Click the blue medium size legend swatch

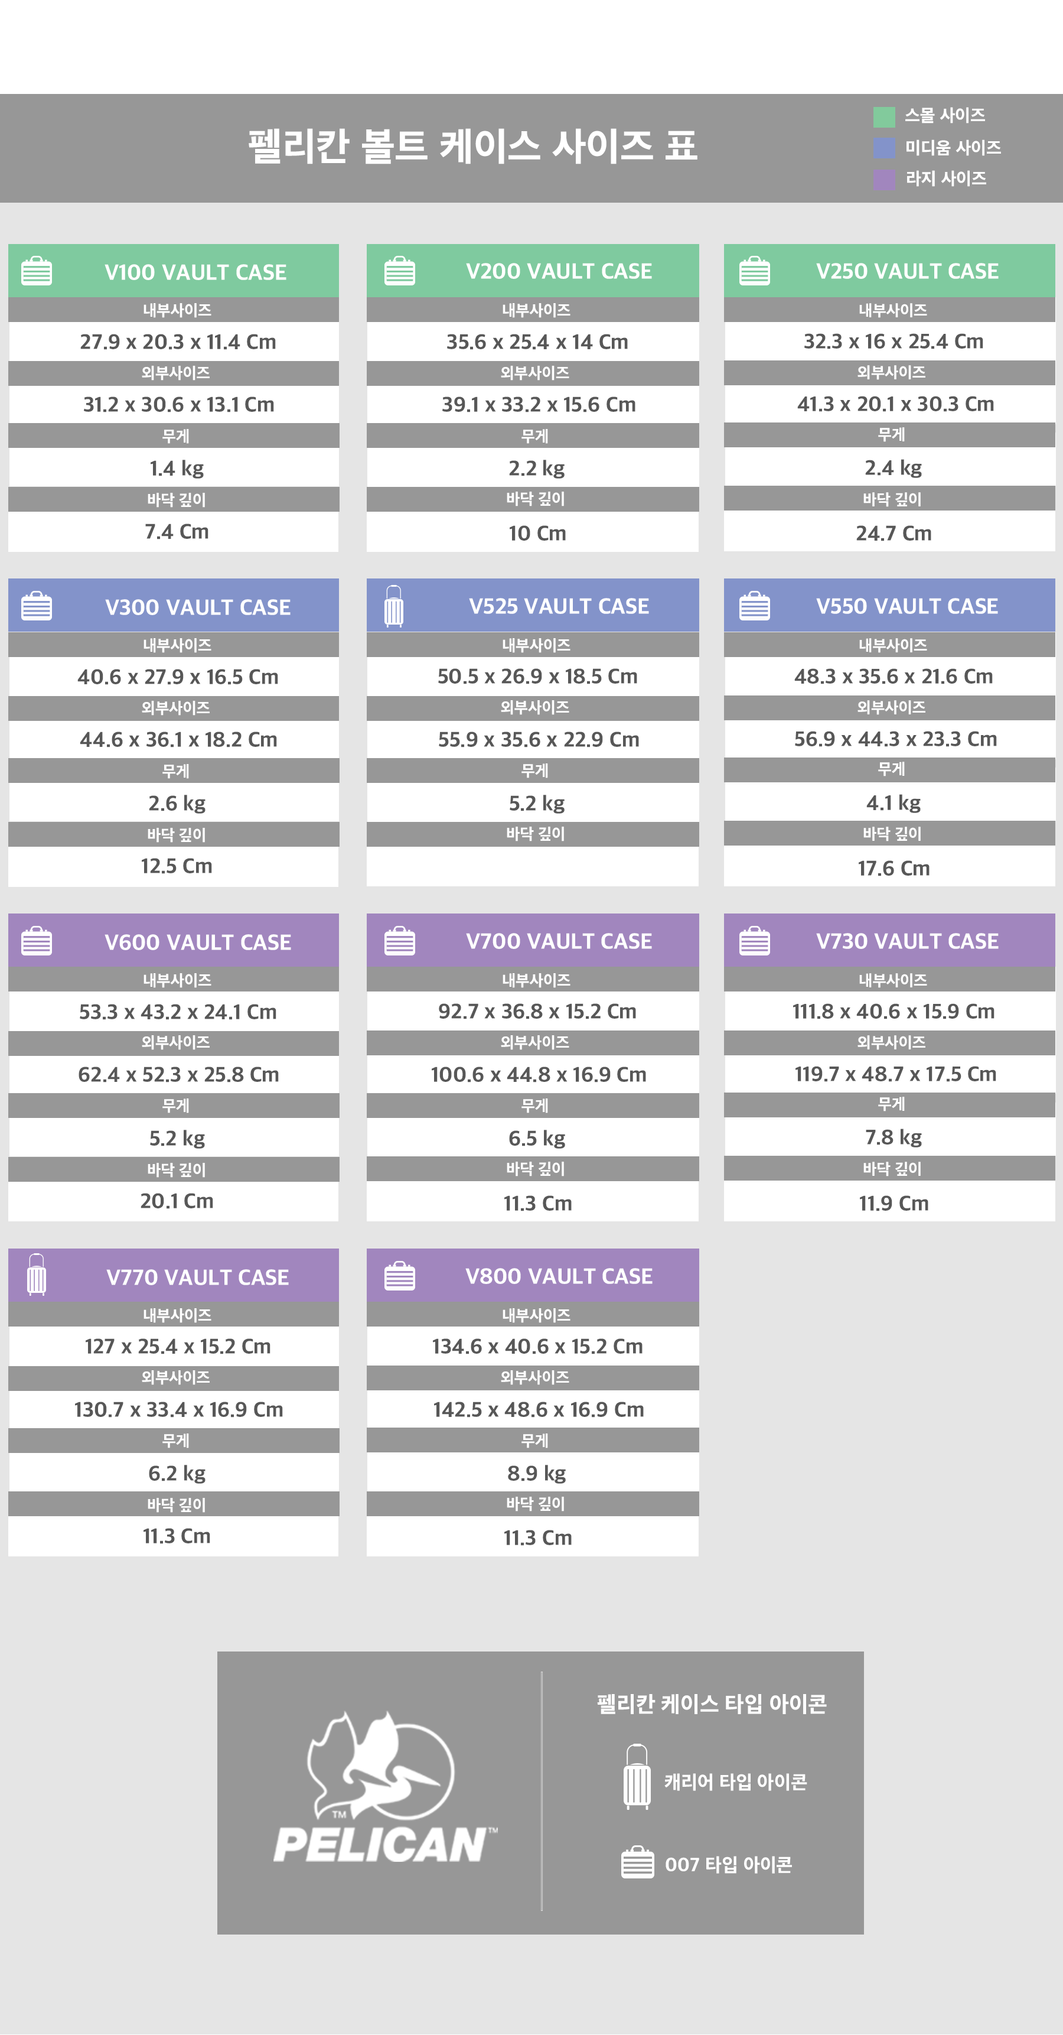[x=883, y=148]
